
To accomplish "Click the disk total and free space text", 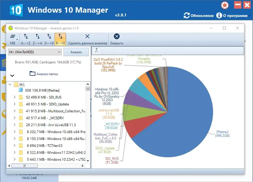I will pyautogui.click(x=48, y=62).
